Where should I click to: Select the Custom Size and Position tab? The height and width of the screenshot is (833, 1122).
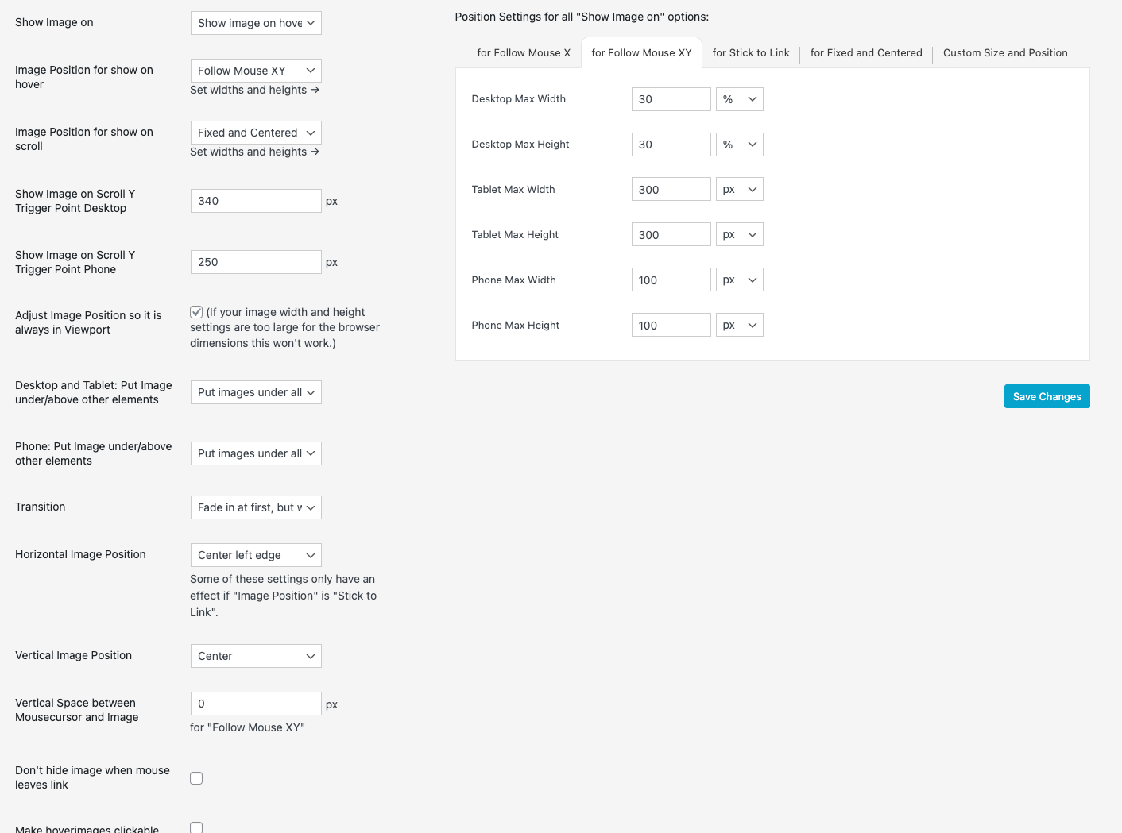[x=1005, y=53]
